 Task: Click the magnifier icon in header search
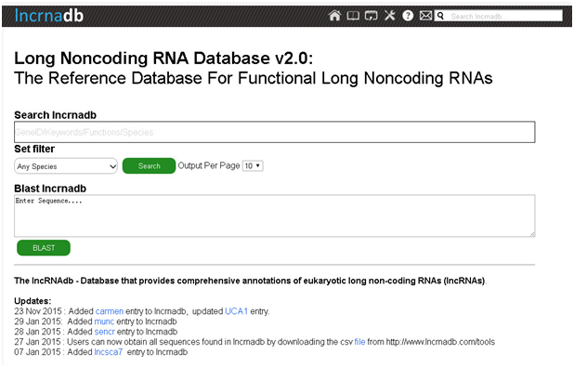[441, 16]
